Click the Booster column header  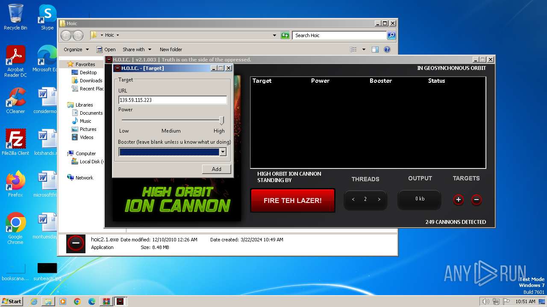pos(381,81)
